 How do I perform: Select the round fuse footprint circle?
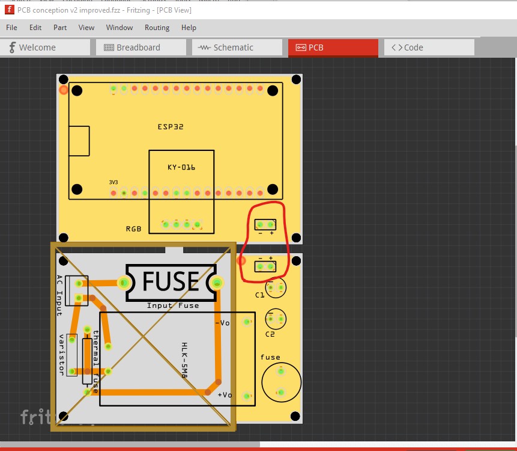coord(281,382)
